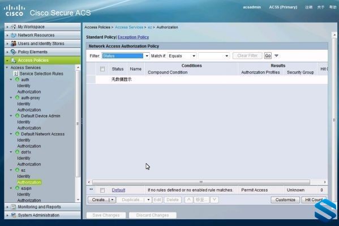The width and height of the screenshot is (339, 226).
Task: Click the scroll-down arrow of navigation tree
Action: [78, 200]
